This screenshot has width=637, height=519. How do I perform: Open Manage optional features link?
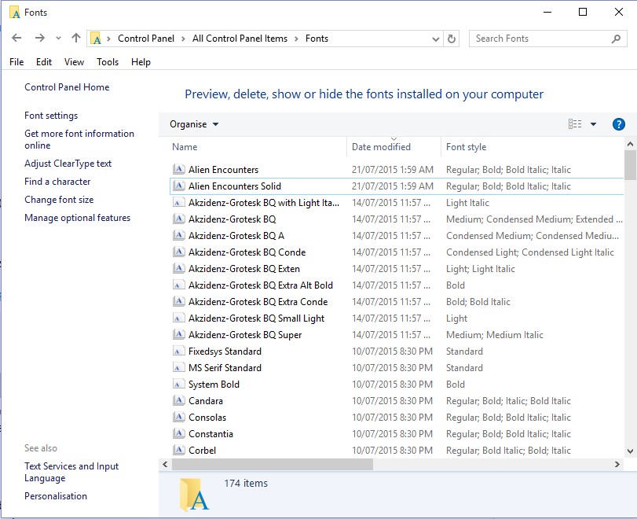coord(77,218)
